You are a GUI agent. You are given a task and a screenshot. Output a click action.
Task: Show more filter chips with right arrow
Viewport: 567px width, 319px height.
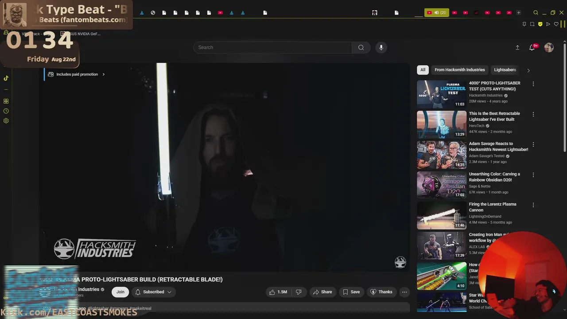point(528,70)
